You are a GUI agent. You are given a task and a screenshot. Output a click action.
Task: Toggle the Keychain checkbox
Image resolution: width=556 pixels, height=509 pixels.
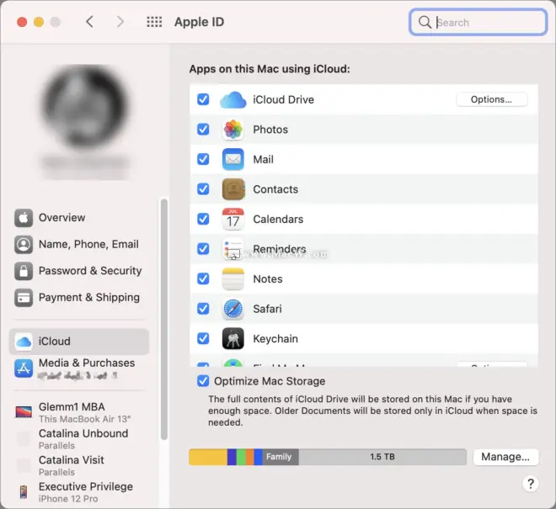[203, 338]
